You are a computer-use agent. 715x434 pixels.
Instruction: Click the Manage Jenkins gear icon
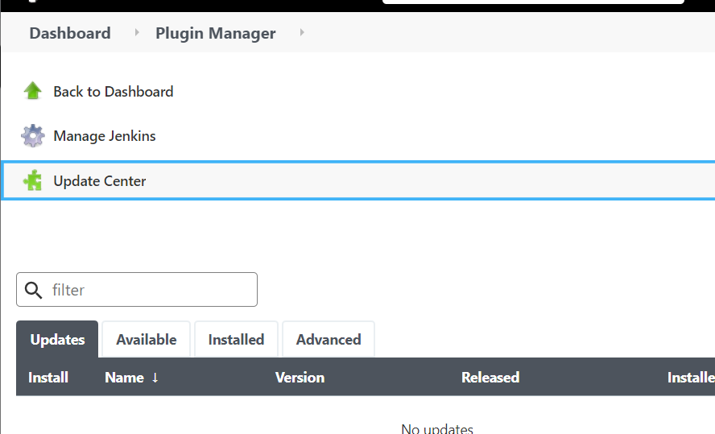(x=33, y=135)
